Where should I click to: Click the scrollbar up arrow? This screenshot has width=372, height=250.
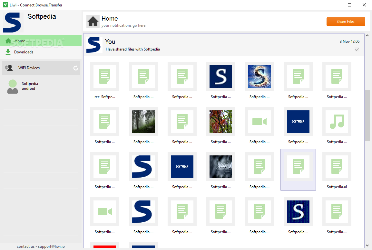(x=367, y=35)
